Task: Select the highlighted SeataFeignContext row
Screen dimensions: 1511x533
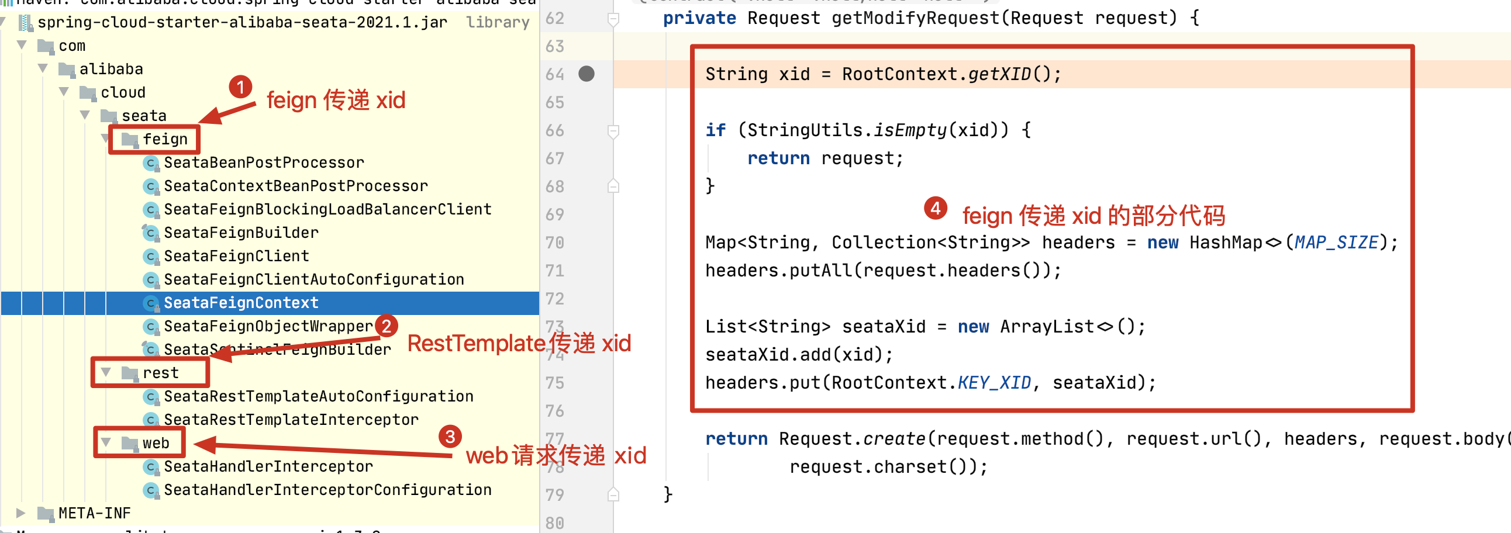Action: (x=270, y=303)
